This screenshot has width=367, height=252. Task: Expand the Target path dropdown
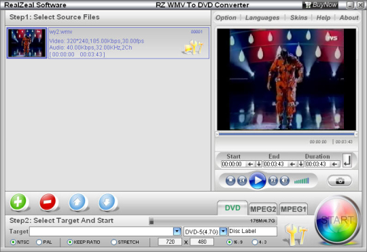[x=177, y=232]
